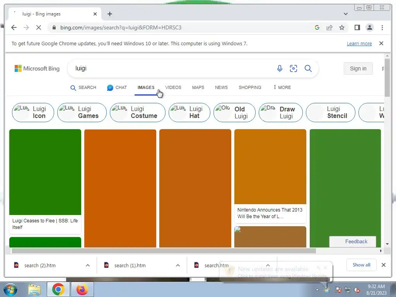396x297 pixels.
Task: Expand options for search (2).htm download
Action: (88, 265)
